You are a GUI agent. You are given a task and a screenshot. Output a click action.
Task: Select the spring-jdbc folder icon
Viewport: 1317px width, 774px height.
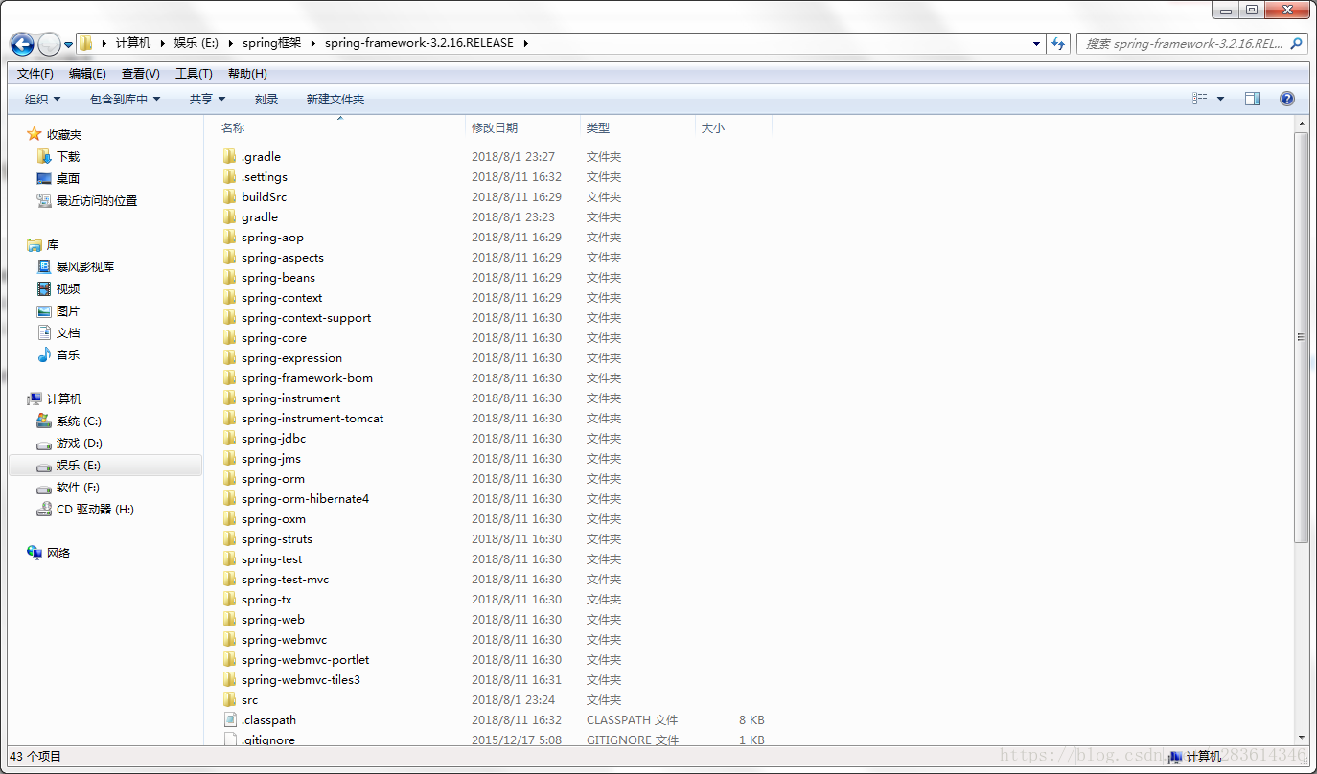(x=229, y=438)
